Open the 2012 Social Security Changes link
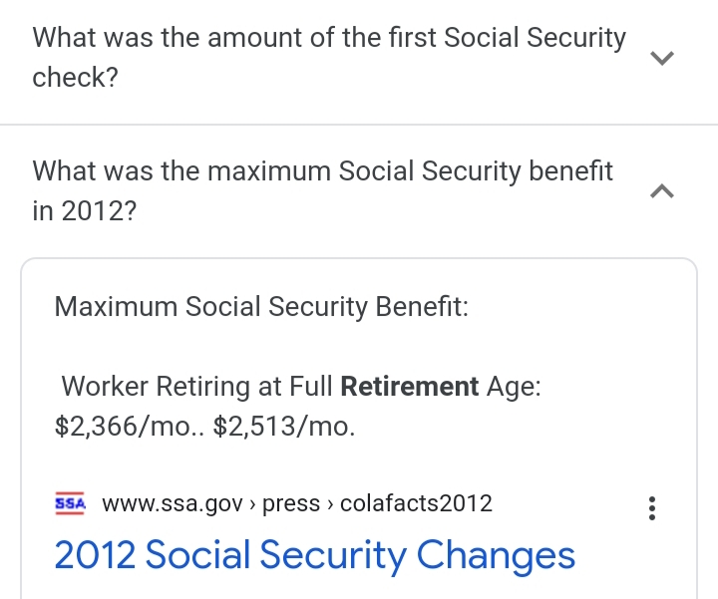The height and width of the screenshot is (599, 718). coord(314,555)
